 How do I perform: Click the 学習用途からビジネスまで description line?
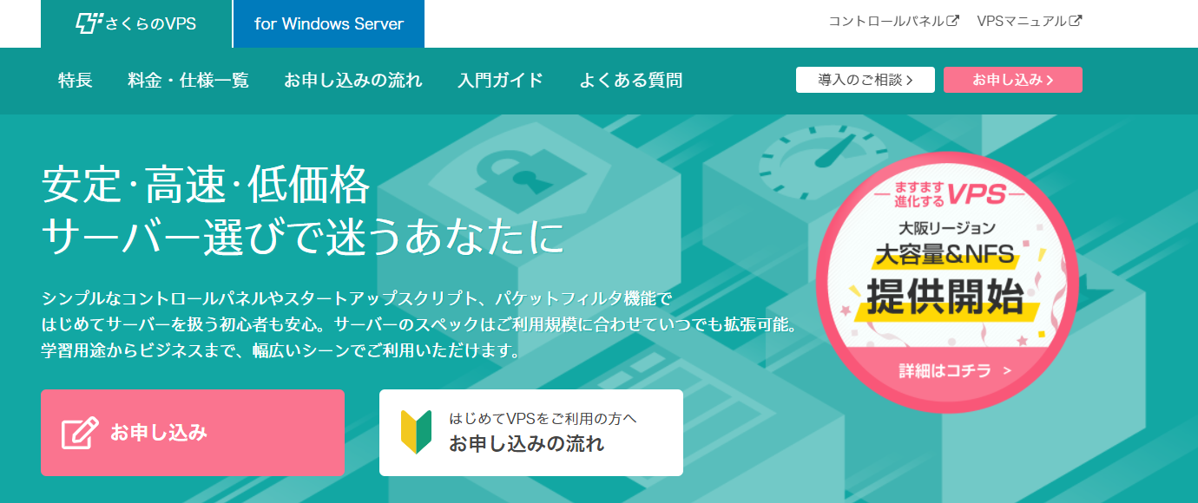[x=280, y=353]
